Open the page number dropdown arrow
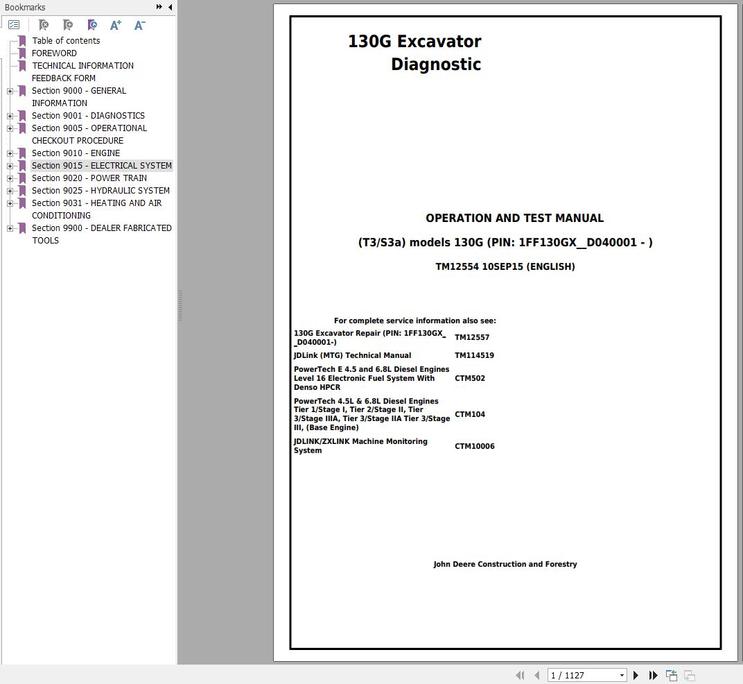Screen dimensions: 743x684 (x=622, y=674)
